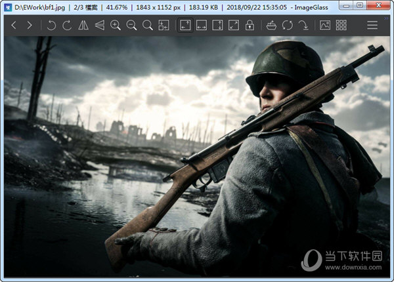Expand toolbar overflow double chevron
Screen dimensions: 394x282
coord(386,18)
